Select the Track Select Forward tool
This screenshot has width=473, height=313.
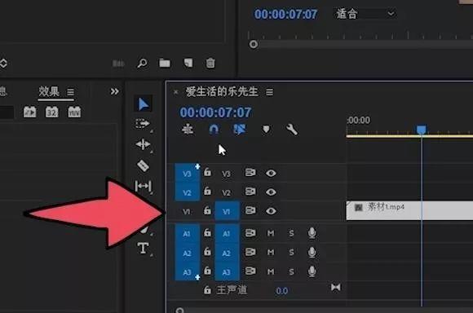[x=143, y=124]
